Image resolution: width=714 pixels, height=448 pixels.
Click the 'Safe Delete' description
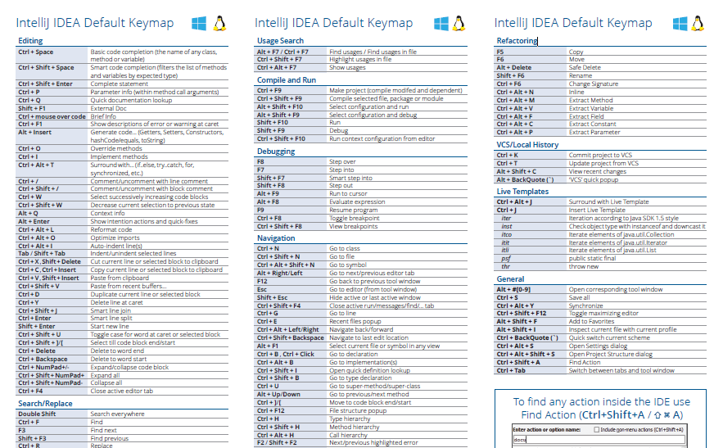click(585, 67)
